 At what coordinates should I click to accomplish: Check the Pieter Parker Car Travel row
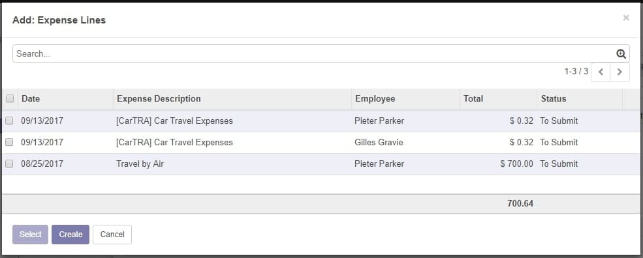click(9, 121)
